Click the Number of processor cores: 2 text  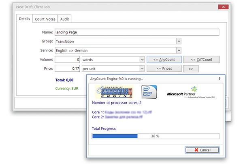117,103
